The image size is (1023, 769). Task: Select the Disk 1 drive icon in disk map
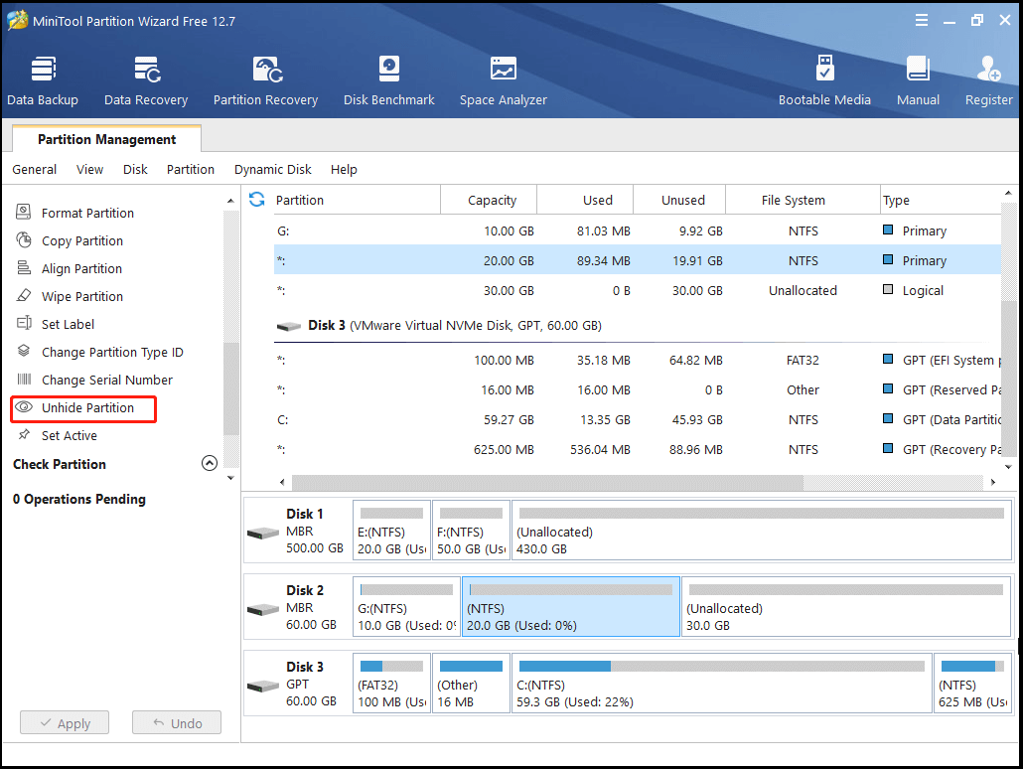point(263,534)
